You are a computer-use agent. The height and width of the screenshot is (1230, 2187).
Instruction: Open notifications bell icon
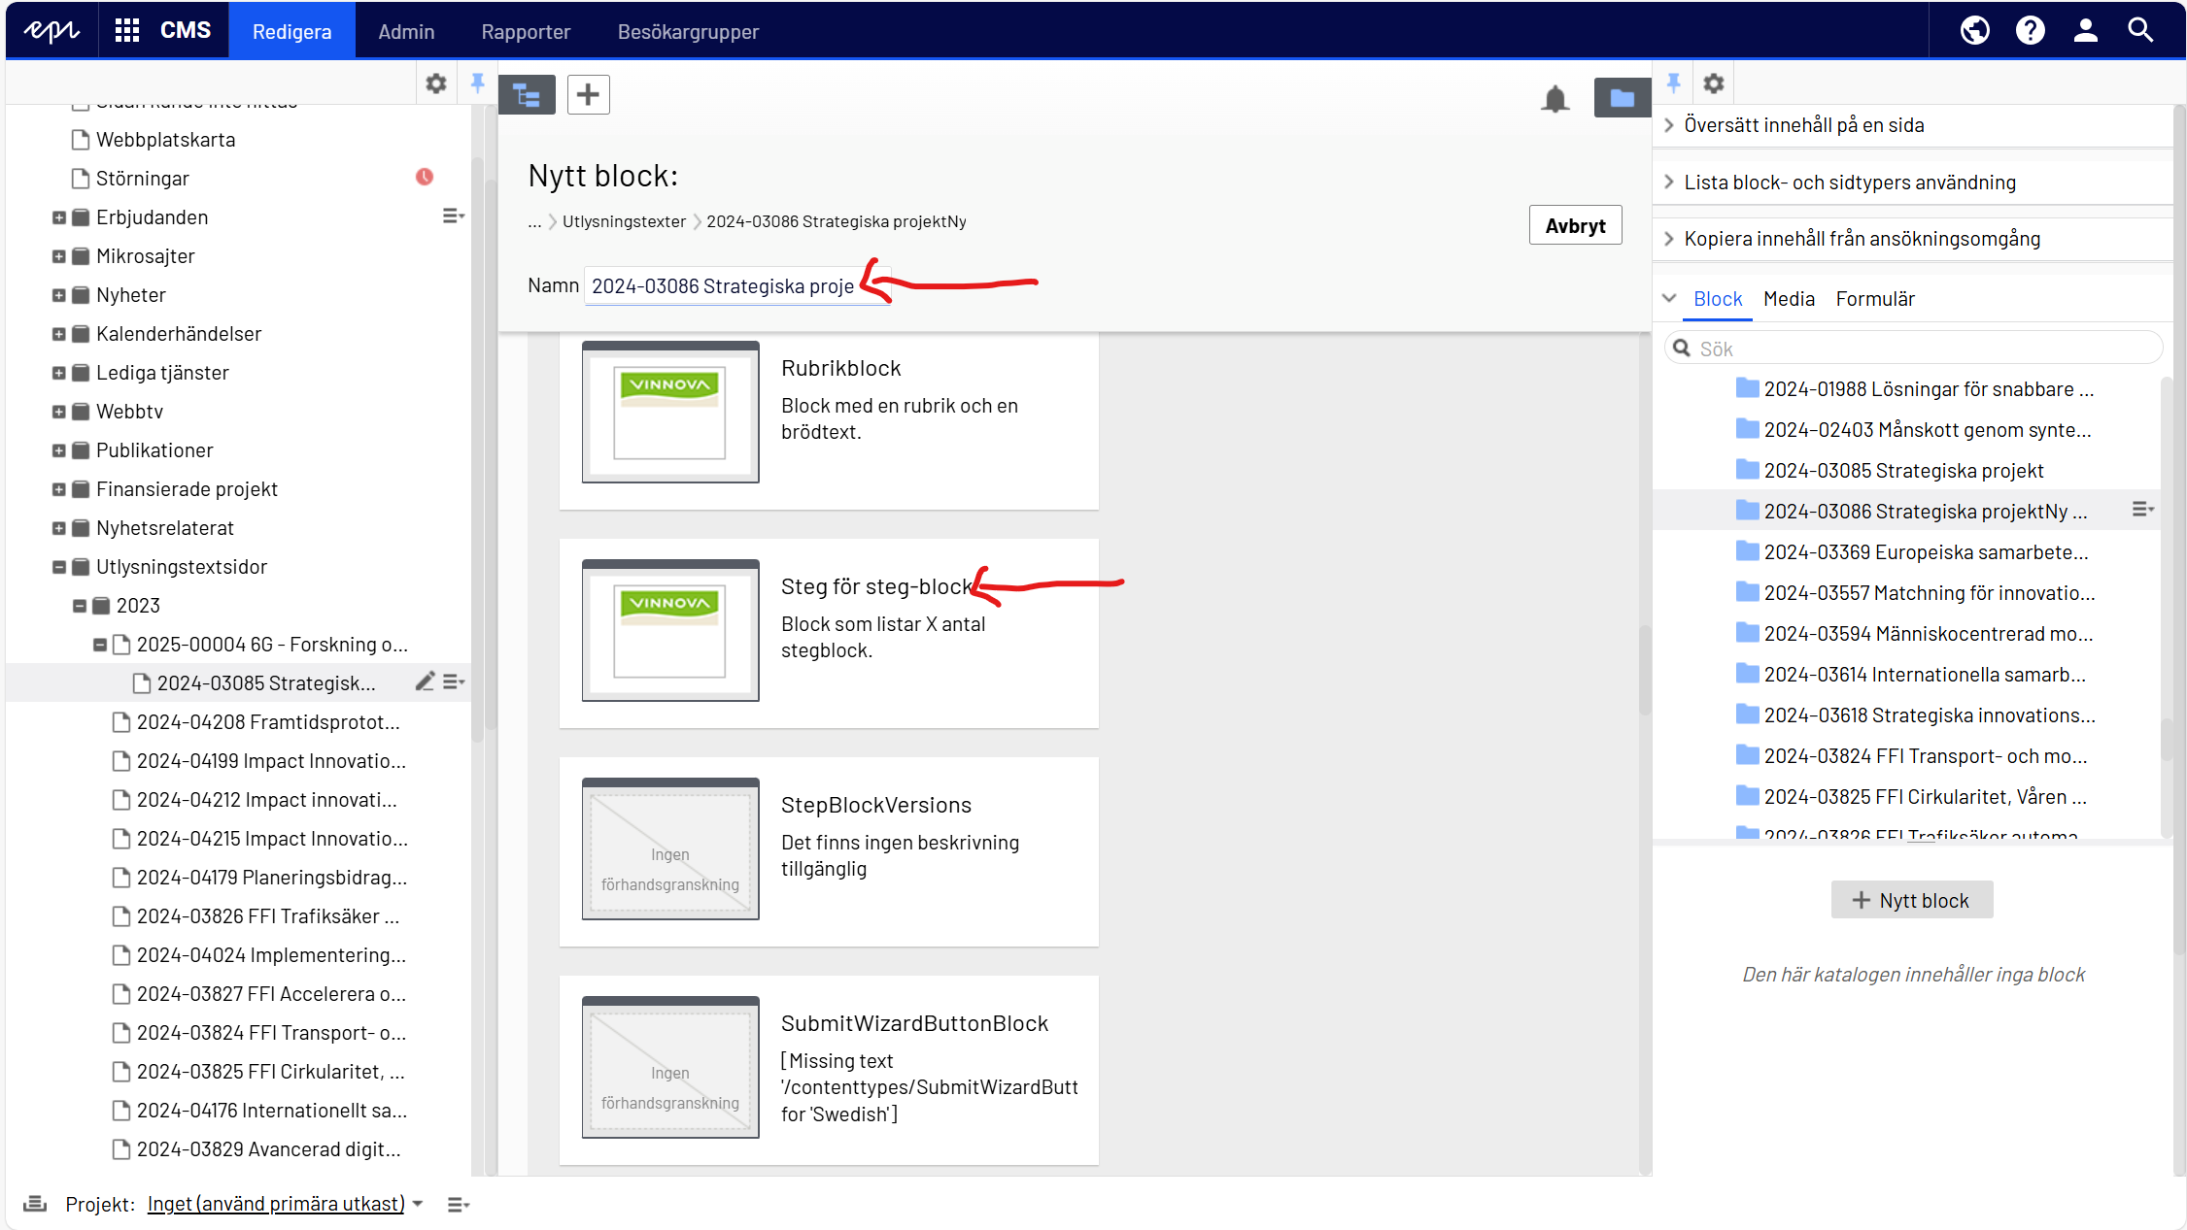(1555, 98)
